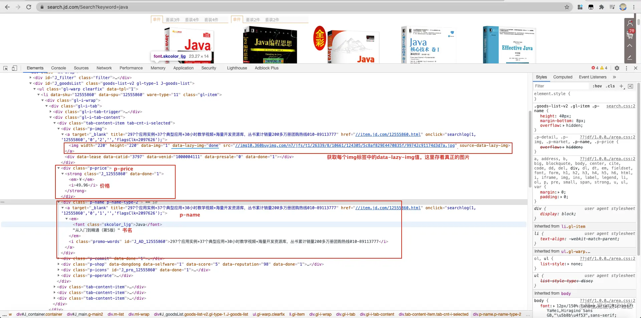Image resolution: width=641 pixels, height=318 pixels.
Task: Select div#J_goodsList in the breadcrumb bar
Action: [x=201, y=314]
